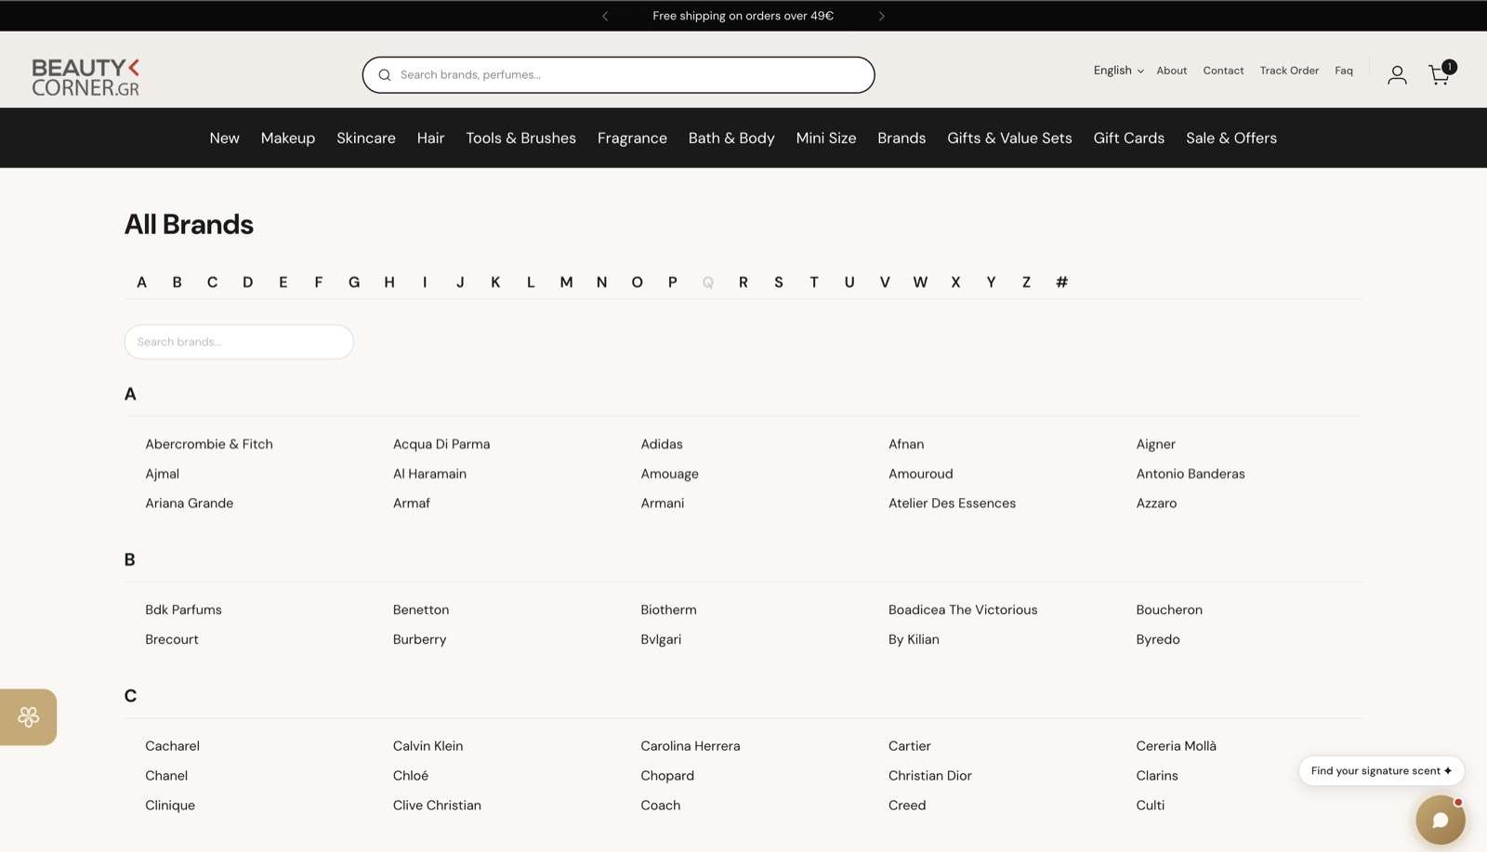Viewport: 1487px width, 852px height.
Task: Click the Contact link
Action: [x=1223, y=71]
